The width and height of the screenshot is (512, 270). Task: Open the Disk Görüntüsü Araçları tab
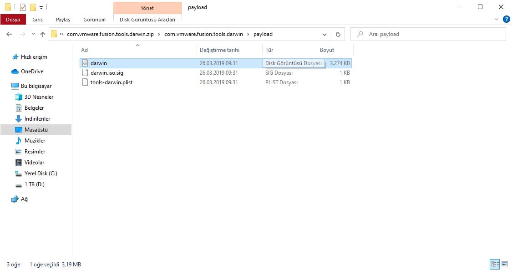147,20
